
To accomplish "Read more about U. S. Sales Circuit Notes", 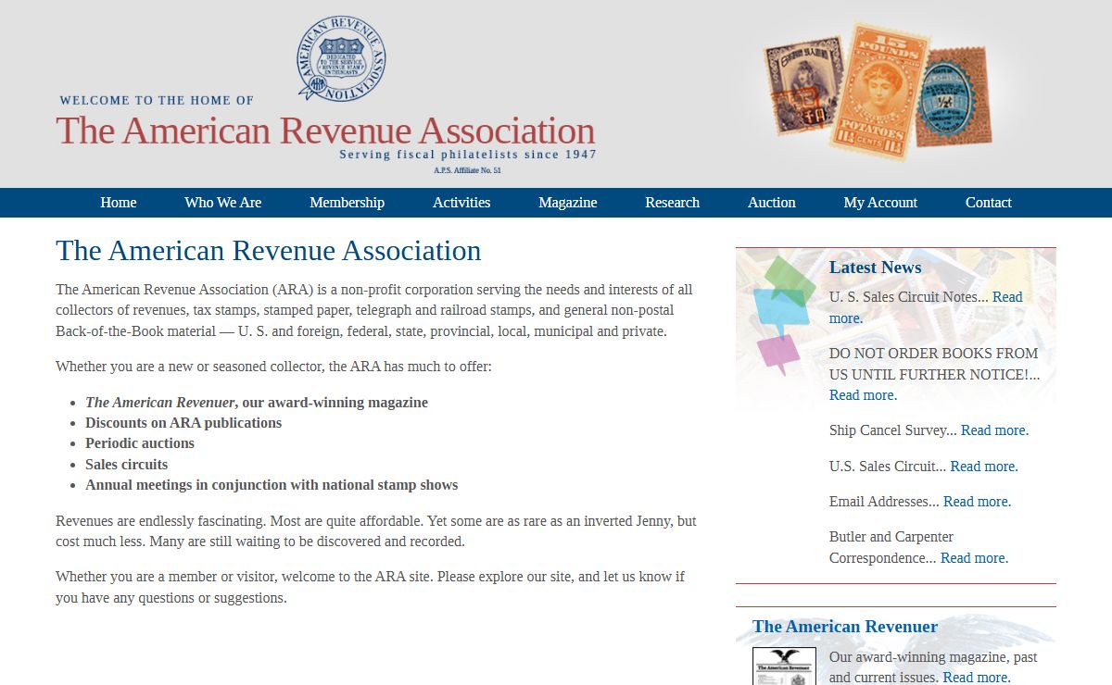I will 1007,297.
